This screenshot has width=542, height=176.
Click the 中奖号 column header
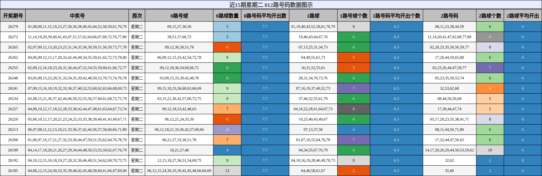pyautogui.click(x=77, y=16)
